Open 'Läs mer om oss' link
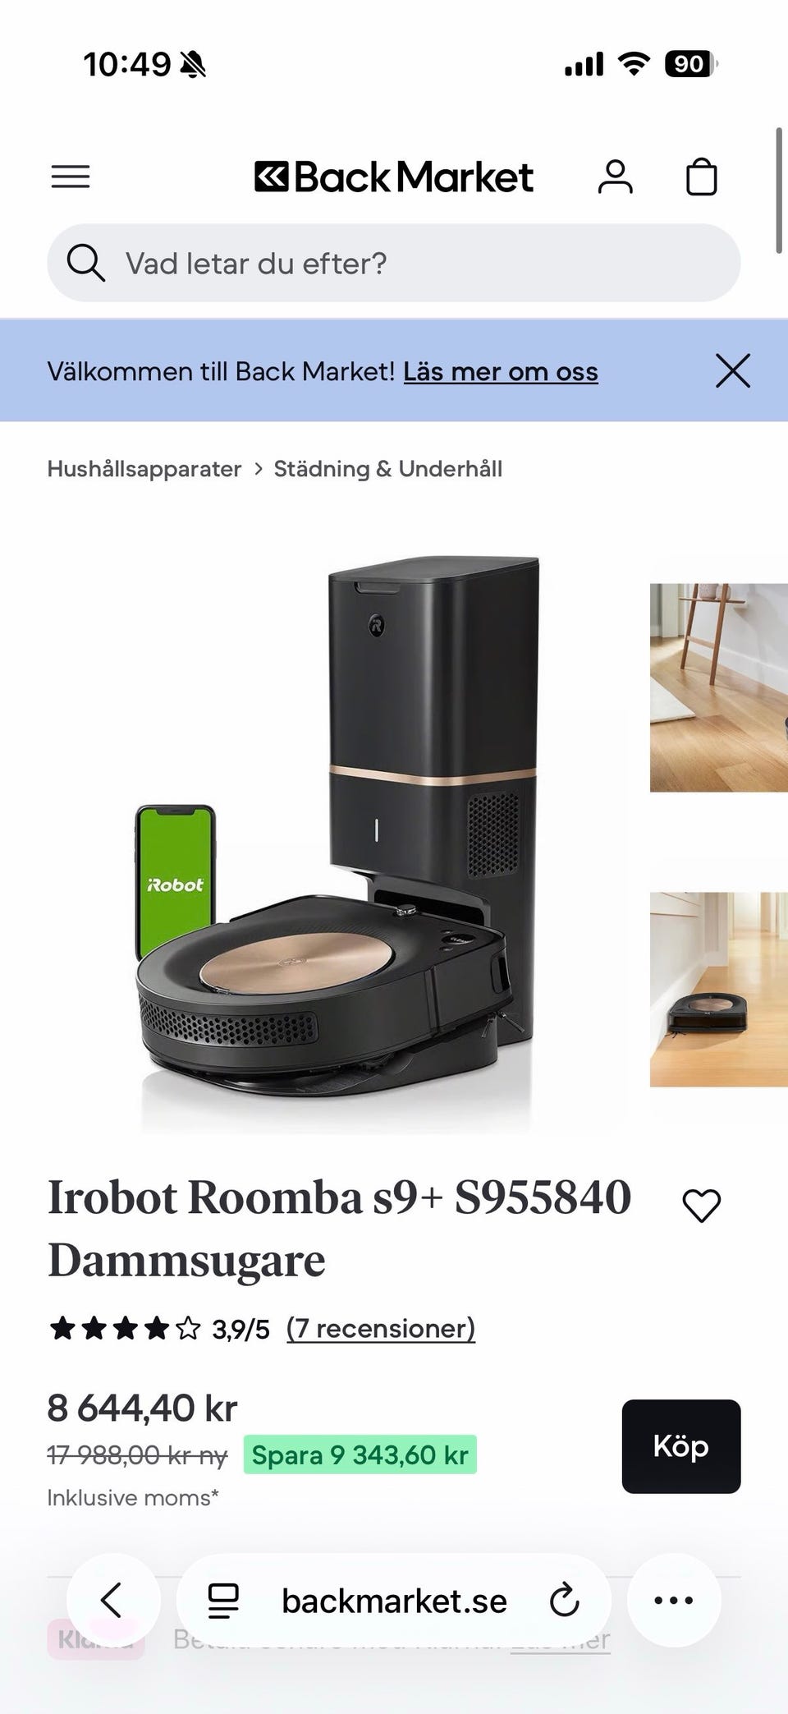The width and height of the screenshot is (788, 1714). [x=500, y=371]
